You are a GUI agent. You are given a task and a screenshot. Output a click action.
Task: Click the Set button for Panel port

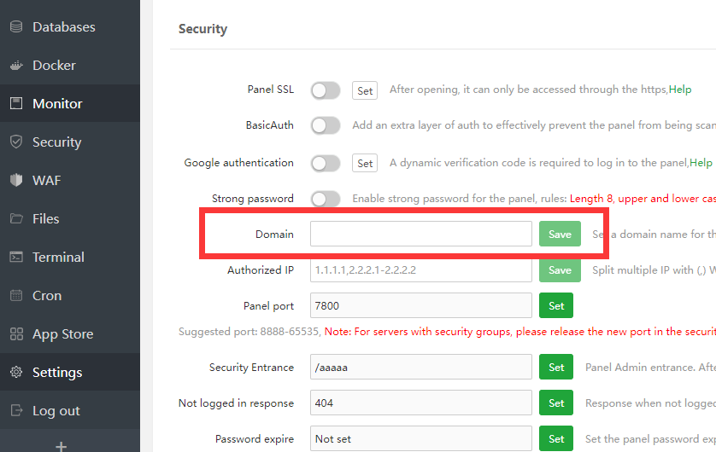556,305
